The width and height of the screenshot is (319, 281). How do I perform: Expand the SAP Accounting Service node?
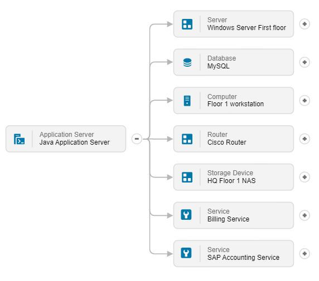coord(304,254)
